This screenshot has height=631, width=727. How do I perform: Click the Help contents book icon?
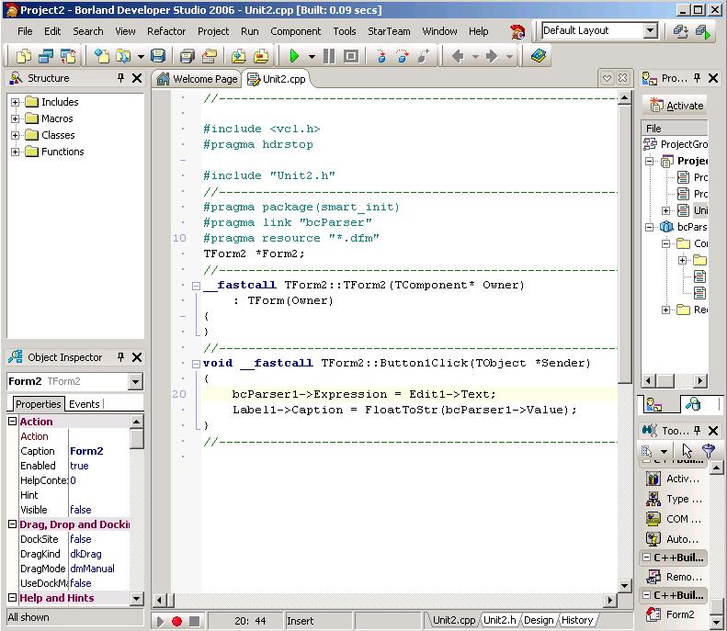(539, 56)
